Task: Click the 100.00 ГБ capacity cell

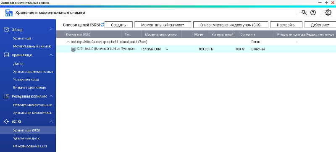Action: tap(206, 49)
